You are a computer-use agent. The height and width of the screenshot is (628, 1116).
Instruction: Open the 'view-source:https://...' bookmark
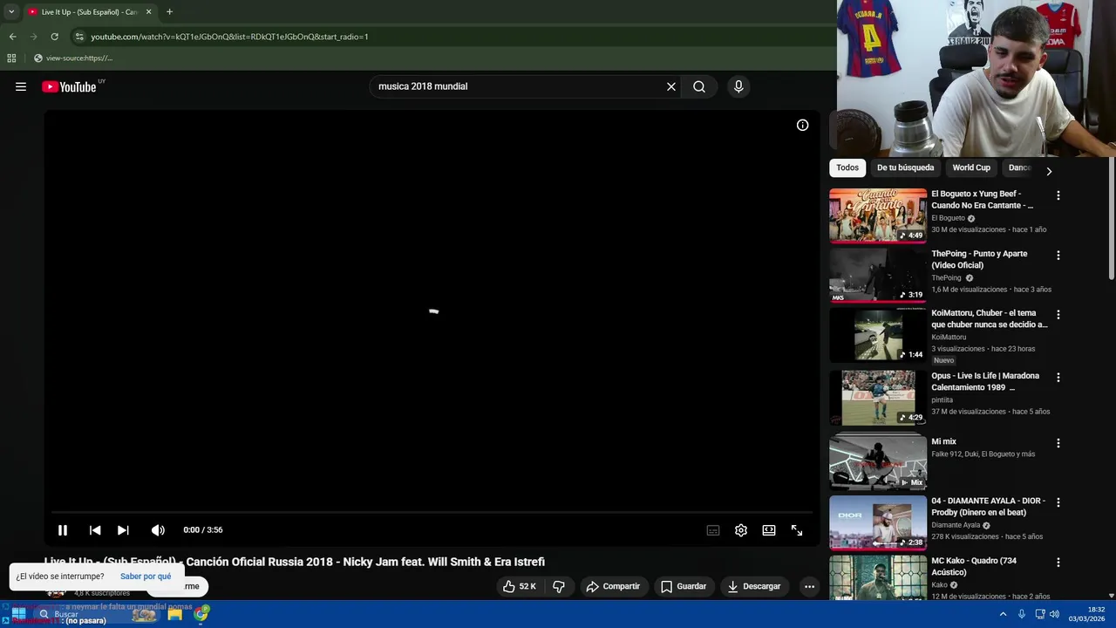click(x=73, y=58)
